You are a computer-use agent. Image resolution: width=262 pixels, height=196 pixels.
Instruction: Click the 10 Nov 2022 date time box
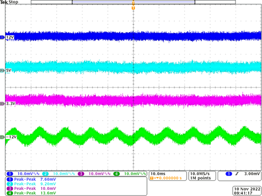tap(247, 191)
